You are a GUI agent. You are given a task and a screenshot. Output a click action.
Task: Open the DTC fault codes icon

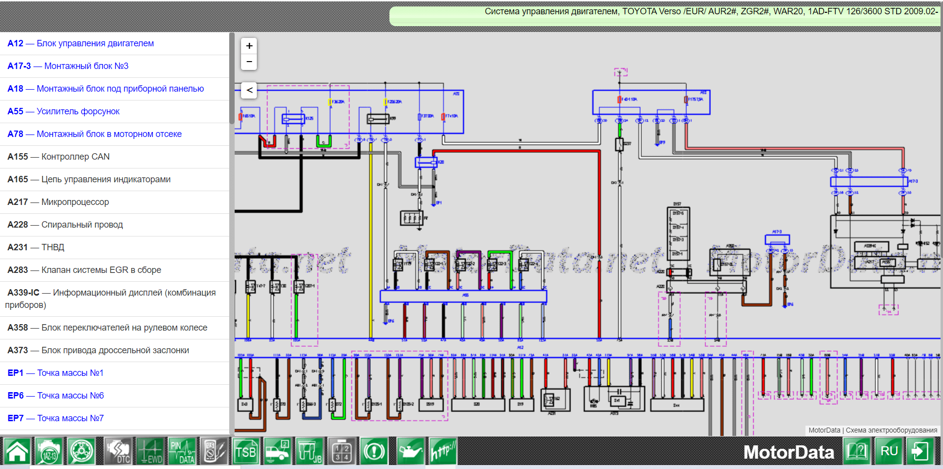pyautogui.click(x=118, y=451)
